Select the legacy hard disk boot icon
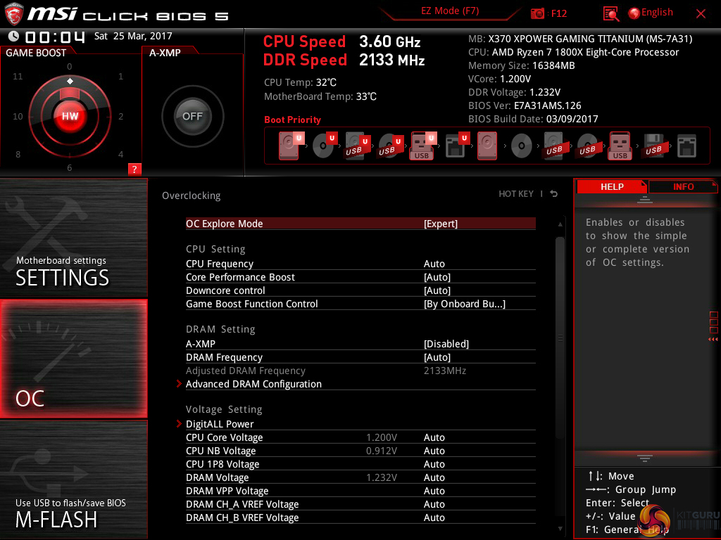Screen dimensions: 721x540 point(487,146)
